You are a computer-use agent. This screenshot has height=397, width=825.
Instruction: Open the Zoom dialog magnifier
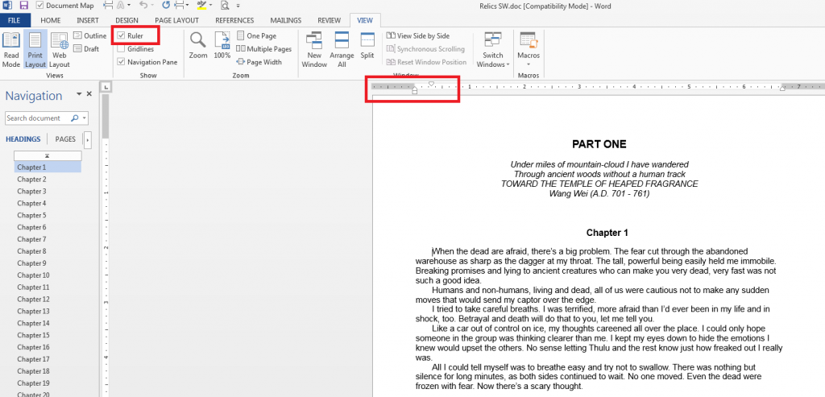pyautogui.click(x=198, y=45)
